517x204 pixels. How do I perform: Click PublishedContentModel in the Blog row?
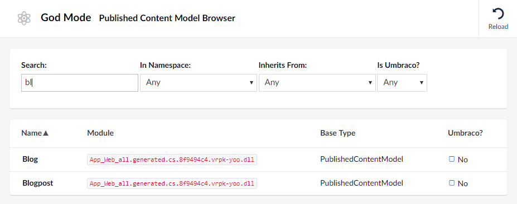[361, 160]
